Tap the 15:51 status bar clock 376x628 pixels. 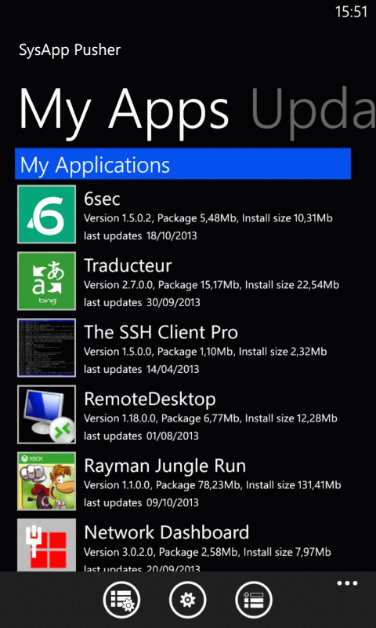[351, 12]
